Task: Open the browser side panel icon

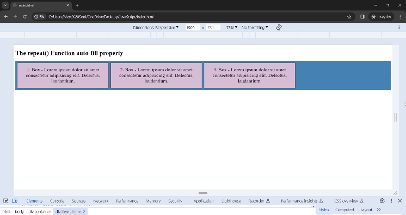Action: pyautogui.click(x=362, y=16)
